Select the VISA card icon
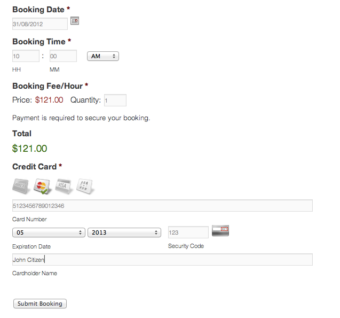This screenshot has height=318, width=340. [x=64, y=186]
